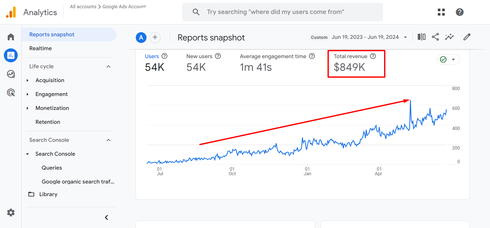Click the search magnifier icon

tap(196, 12)
